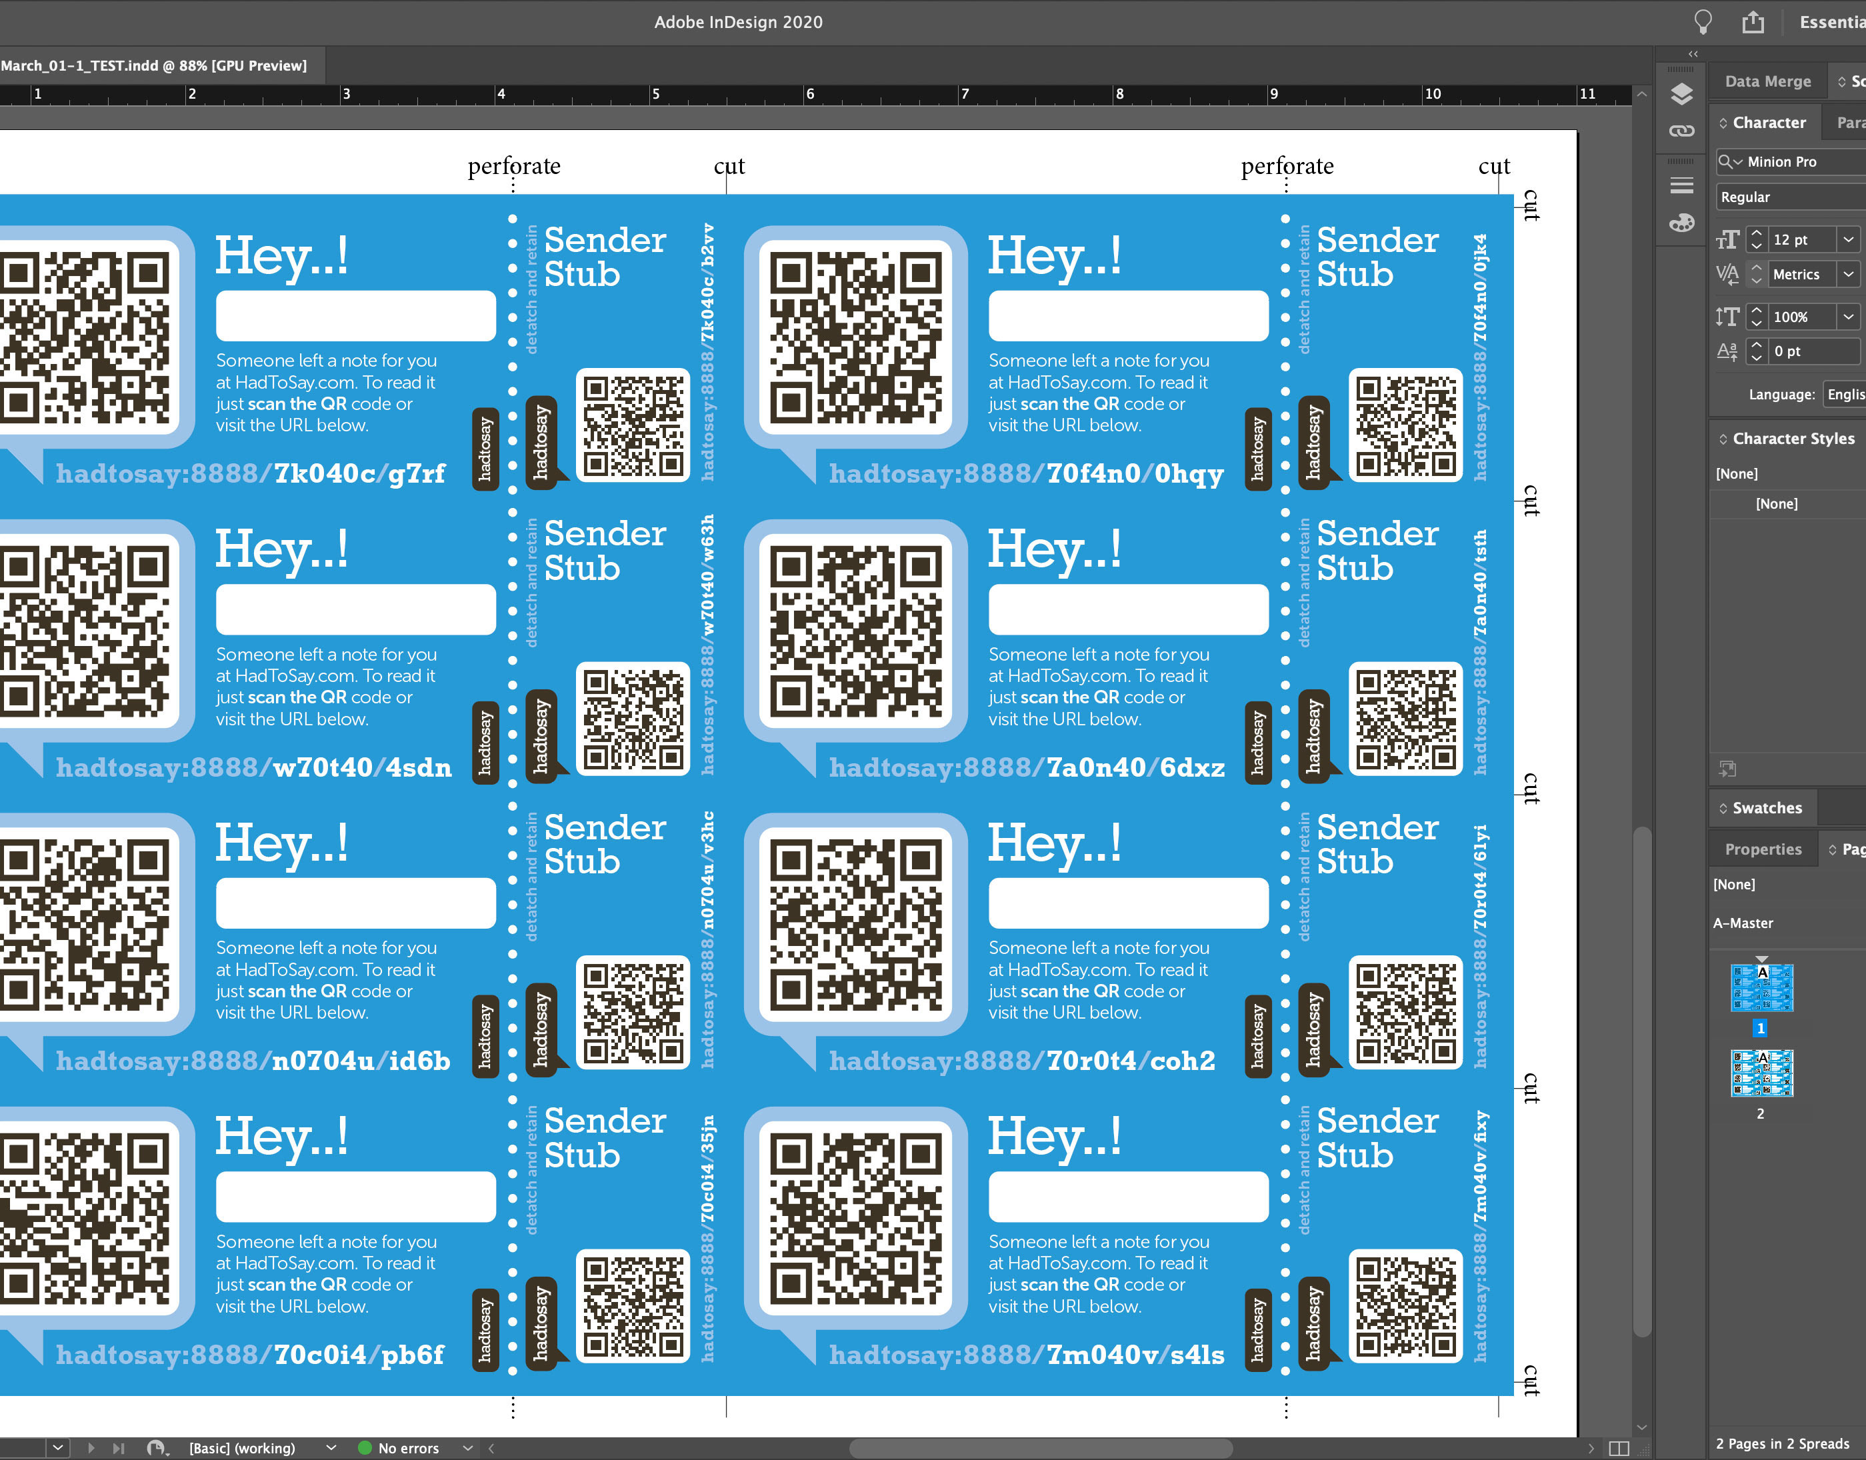
Task: Open the [Basic] (working) profile dropdown
Action: coord(331,1448)
